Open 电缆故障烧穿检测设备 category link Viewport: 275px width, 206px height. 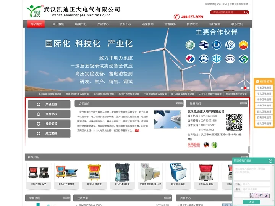coord(50,94)
